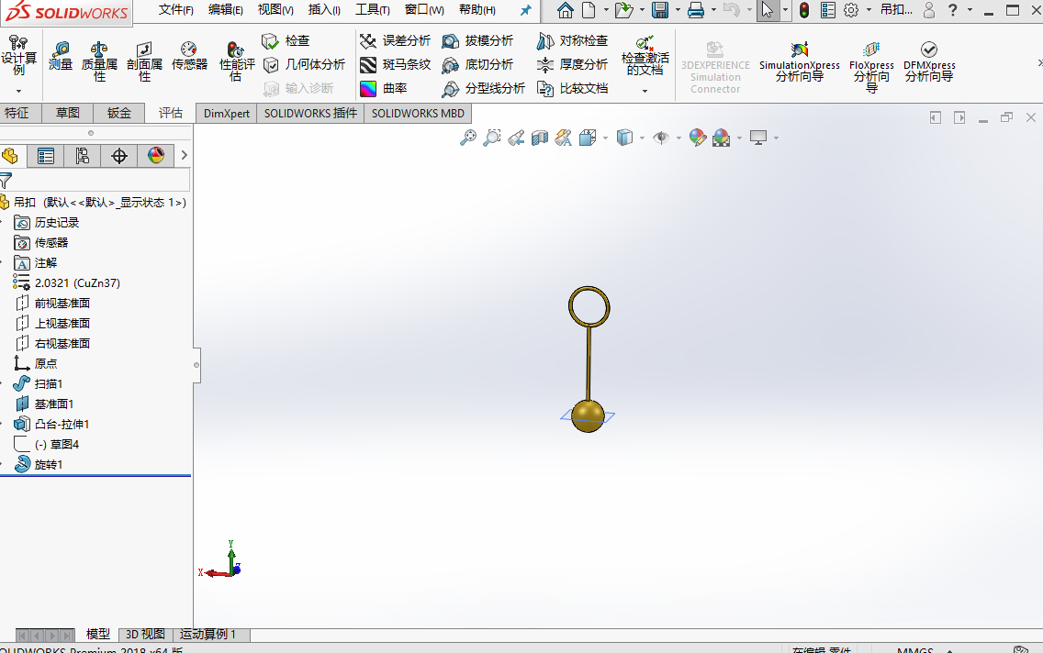Toggle Undercut Analysis (底切分析)
Screen dimensions: 1043x653
tap(477, 65)
